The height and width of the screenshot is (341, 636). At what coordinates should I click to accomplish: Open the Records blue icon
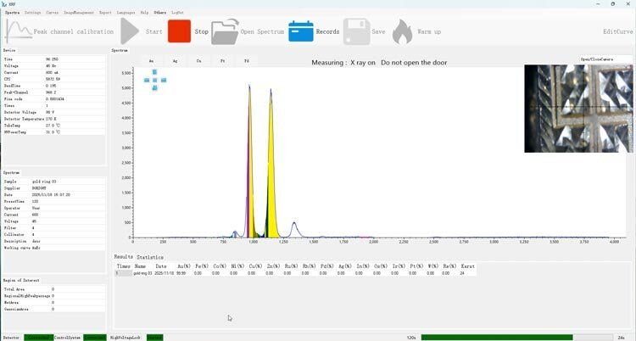301,31
